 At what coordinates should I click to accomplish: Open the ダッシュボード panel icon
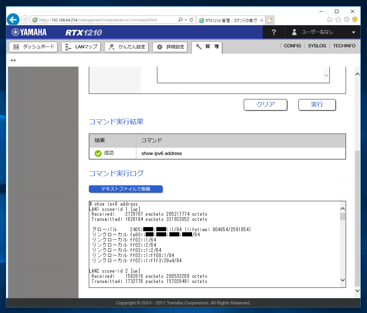(x=16, y=47)
